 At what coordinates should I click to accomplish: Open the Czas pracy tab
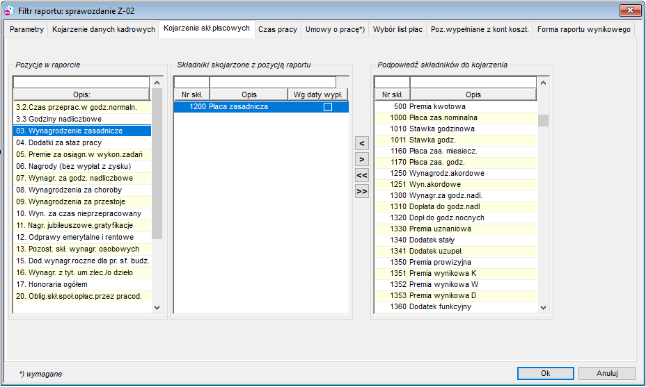coord(278,30)
